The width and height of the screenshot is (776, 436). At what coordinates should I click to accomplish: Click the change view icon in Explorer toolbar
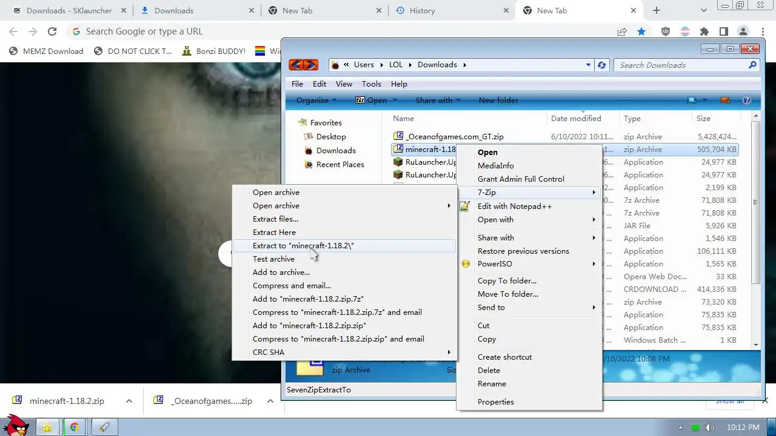coord(692,100)
